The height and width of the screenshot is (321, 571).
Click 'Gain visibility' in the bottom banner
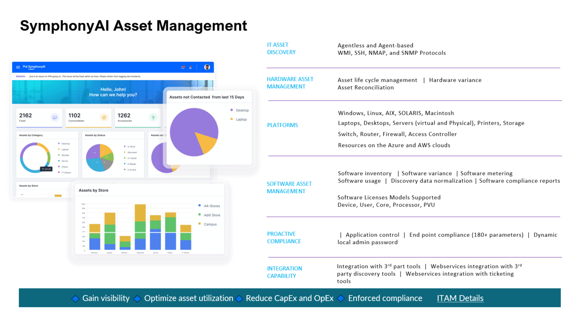(106, 298)
